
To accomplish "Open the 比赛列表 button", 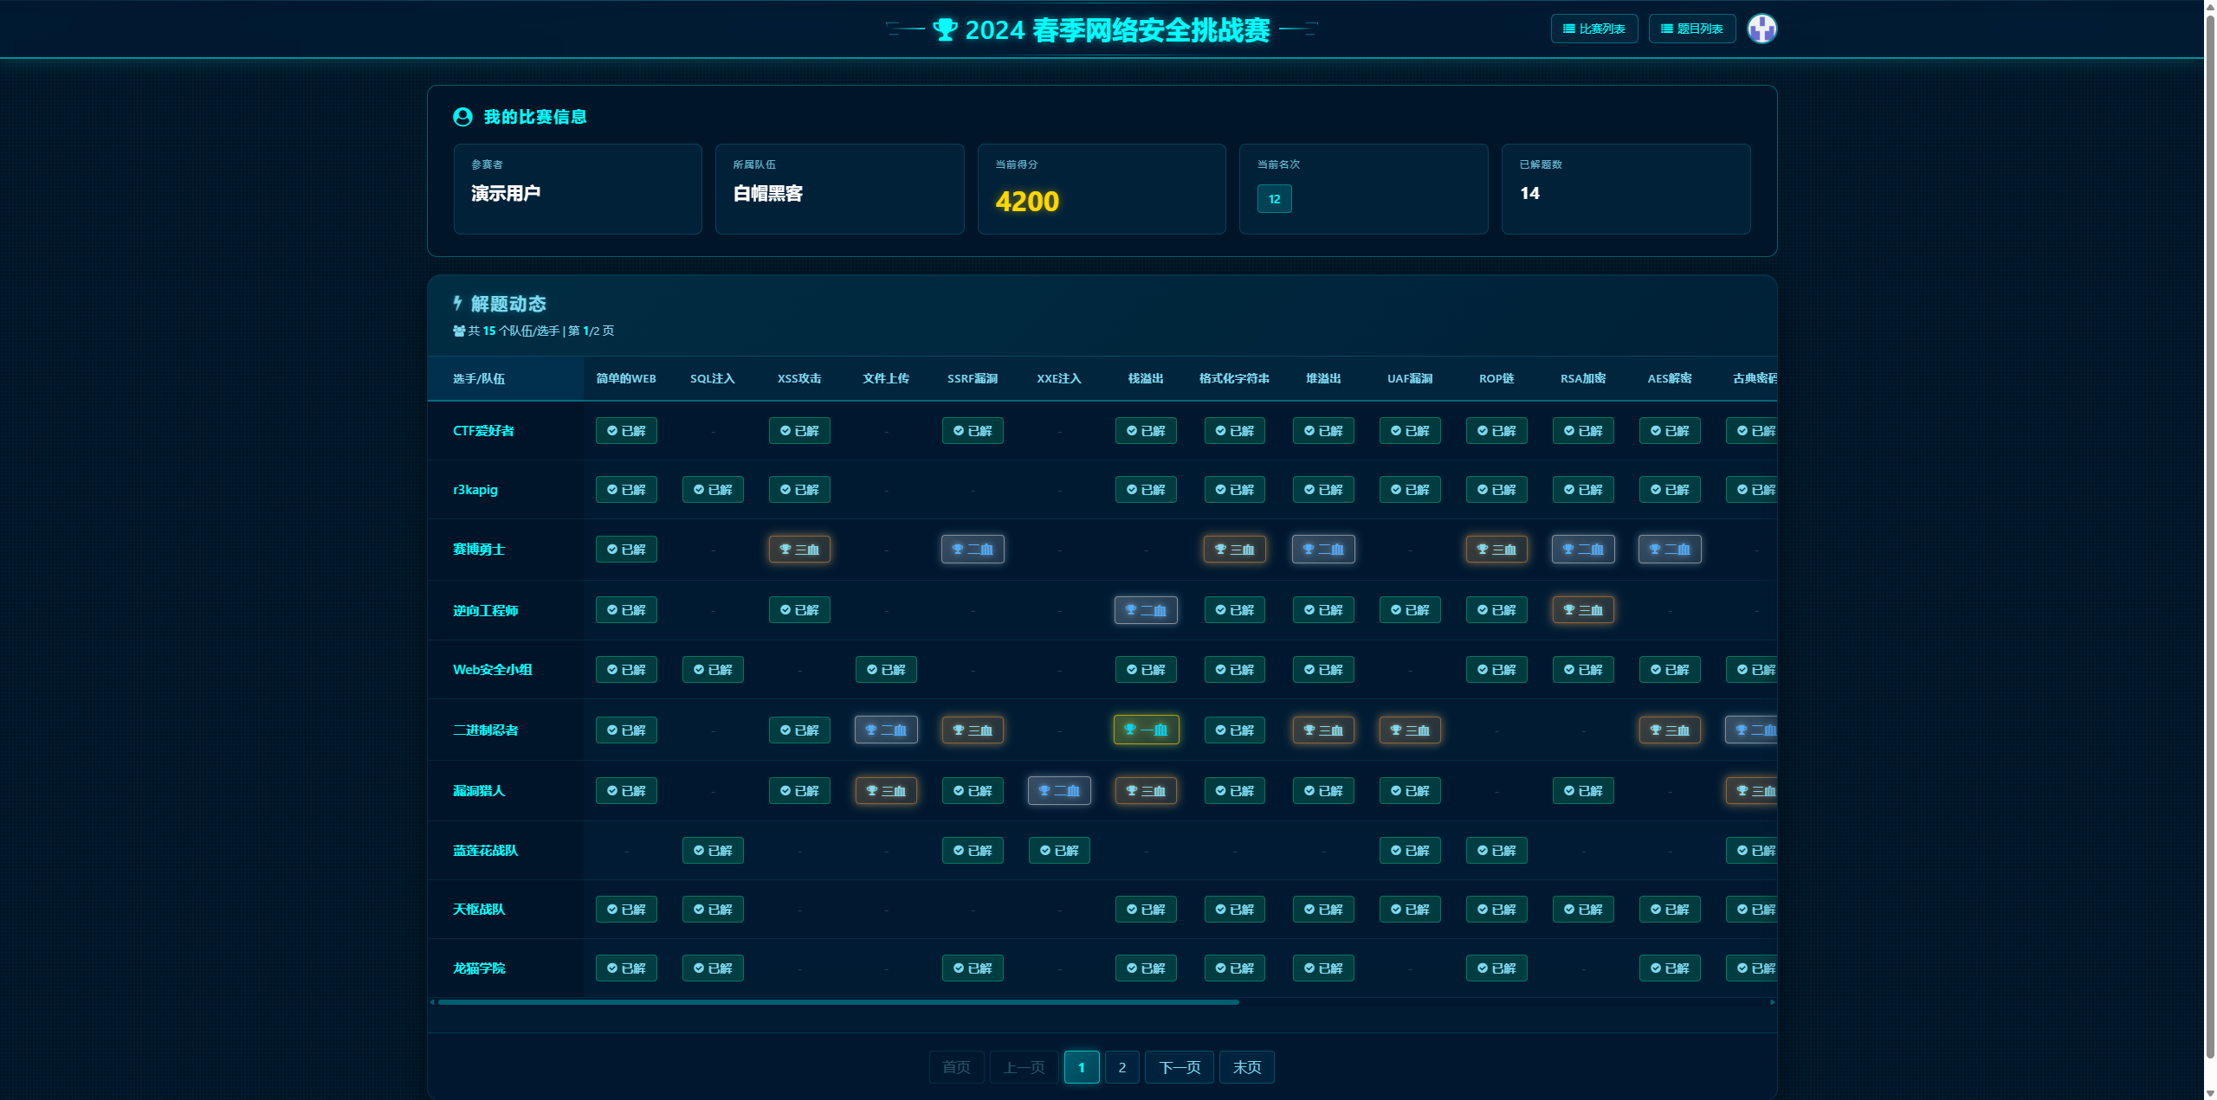I will [1593, 29].
